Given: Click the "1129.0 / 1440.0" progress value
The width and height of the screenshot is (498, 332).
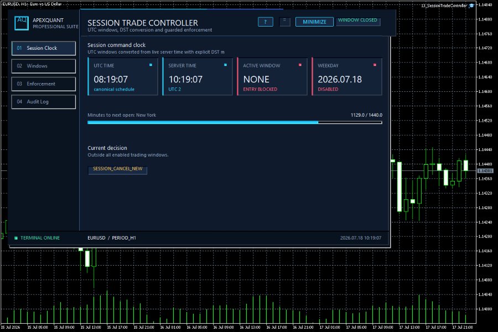Looking at the screenshot, I should tap(366, 115).
